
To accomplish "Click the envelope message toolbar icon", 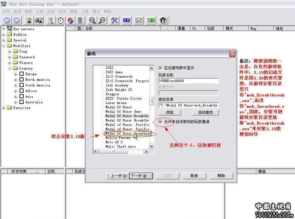I will [x=139, y=20].
